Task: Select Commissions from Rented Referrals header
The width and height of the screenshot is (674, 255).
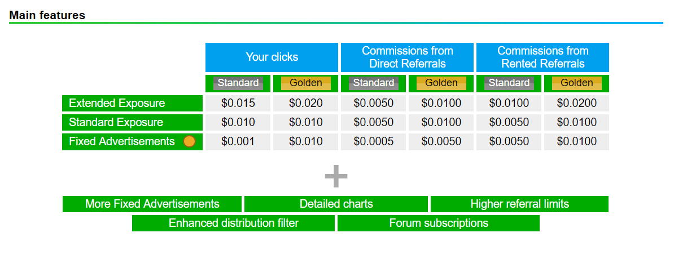Action: tap(542, 57)
